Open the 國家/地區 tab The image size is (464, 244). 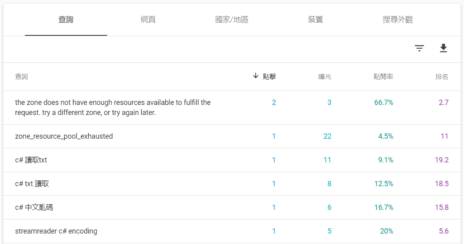(x=232, y=20)
